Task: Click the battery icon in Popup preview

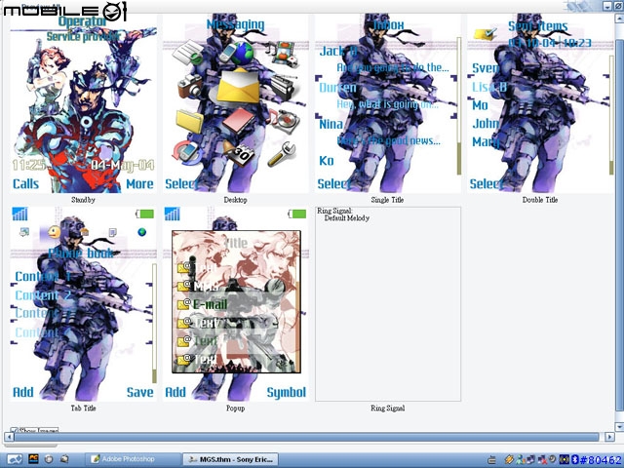Action: point(296,214)
